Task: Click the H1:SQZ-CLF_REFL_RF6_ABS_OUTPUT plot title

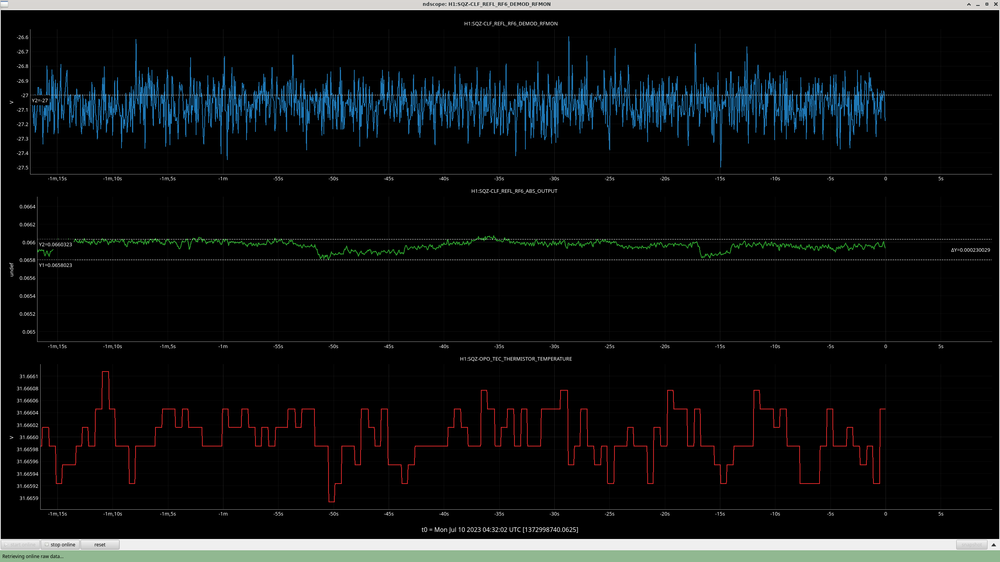Action: click(x=514, y=191)
